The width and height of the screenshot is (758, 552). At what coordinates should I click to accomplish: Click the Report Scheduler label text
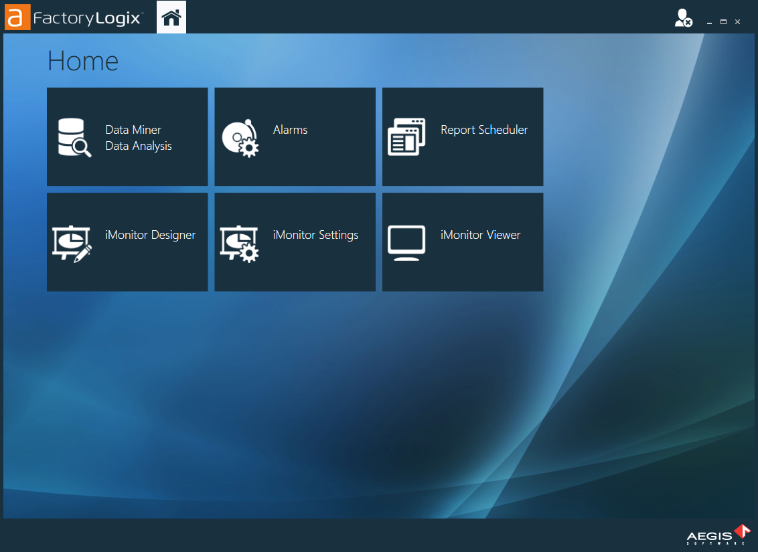pyautogui.click(x=484, y=130)
